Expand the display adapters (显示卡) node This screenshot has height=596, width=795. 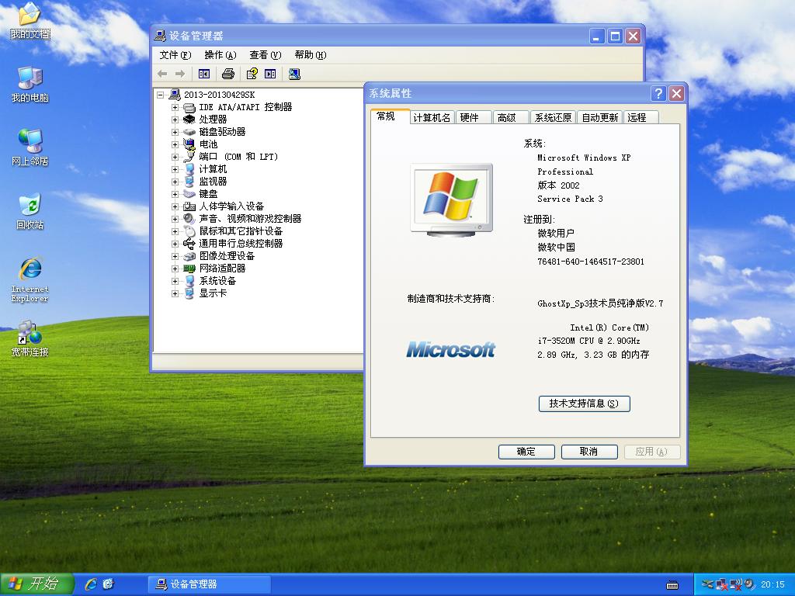click(x=175, y=293)
